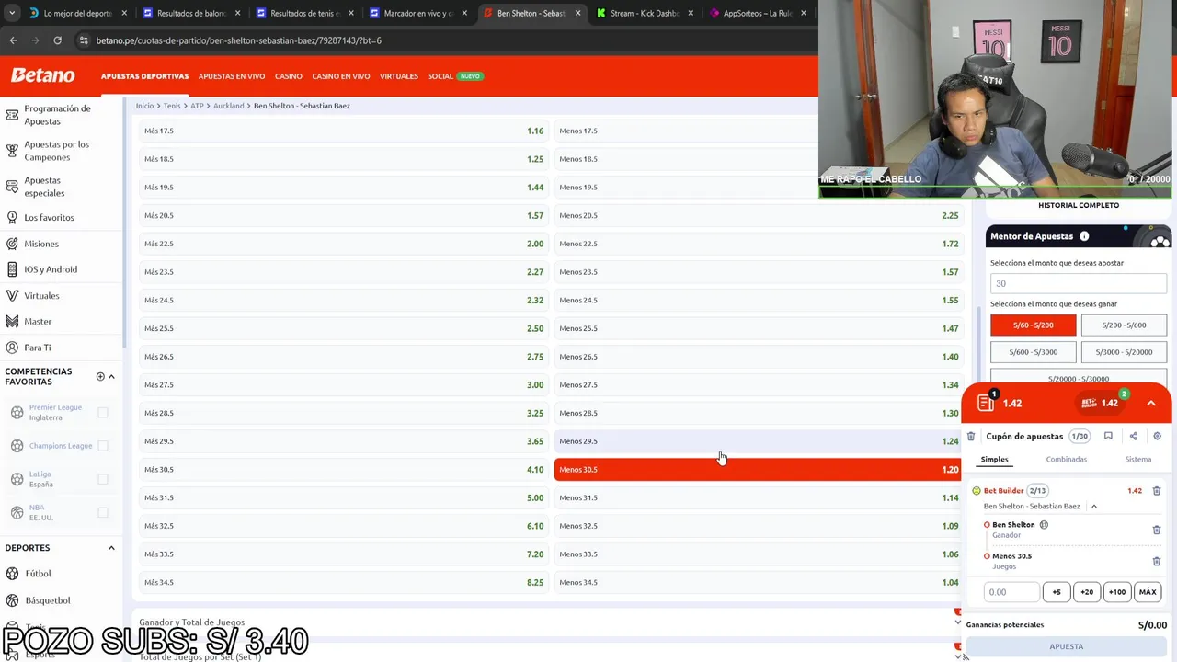Click the bookmark icon in bet slip
The height and width of the screenshot is (662, 1177).
tap(1108, 437)
